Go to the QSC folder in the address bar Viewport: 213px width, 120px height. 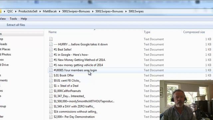click(x=10, y=11)
